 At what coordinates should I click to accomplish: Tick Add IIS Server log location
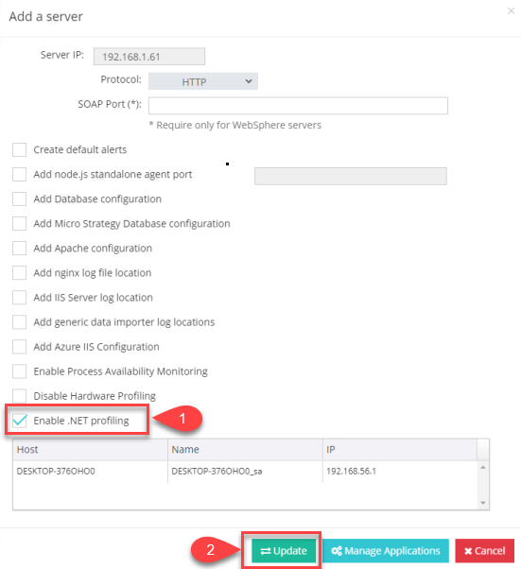[19, 298]
